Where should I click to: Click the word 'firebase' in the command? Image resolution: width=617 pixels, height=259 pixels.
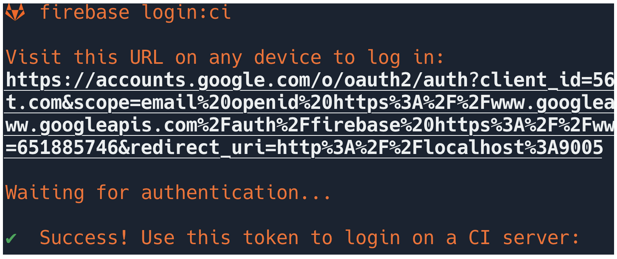(85, 12)
